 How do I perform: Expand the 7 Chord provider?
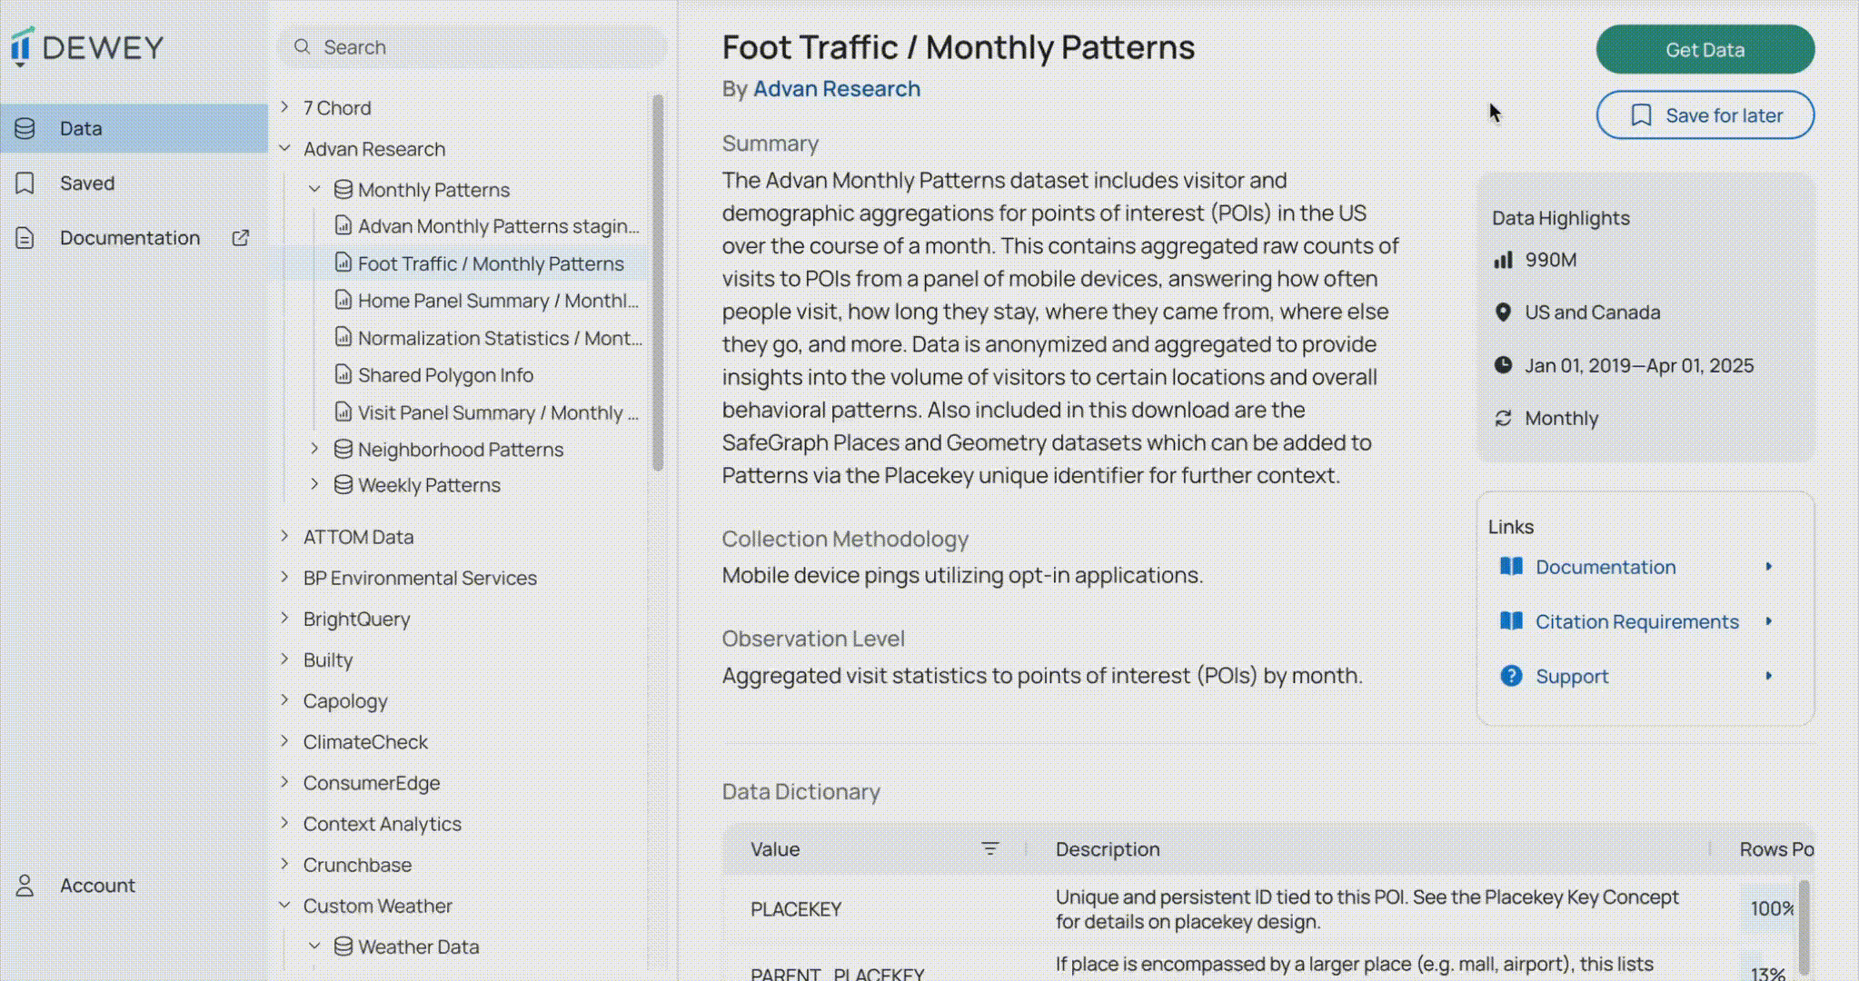(285, 107)
